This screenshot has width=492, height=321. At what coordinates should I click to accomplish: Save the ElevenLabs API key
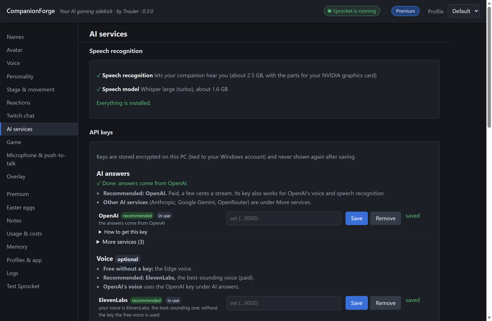pyautogui.click(x=356, y=303)
